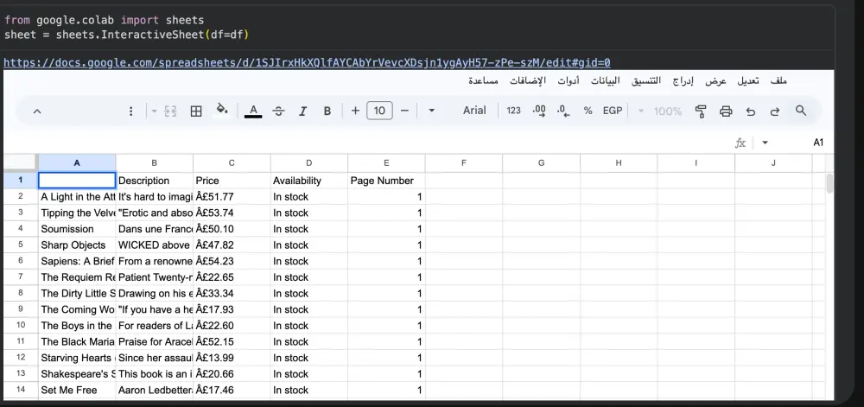Open the مساعدة (Help) menu
The image size is (864, 407).
click(483, 81)
